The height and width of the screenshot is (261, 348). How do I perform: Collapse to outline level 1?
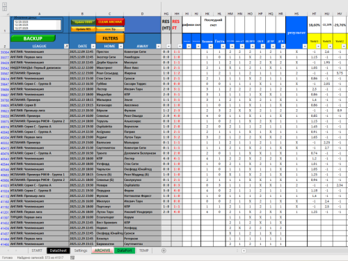click(4, 4)
